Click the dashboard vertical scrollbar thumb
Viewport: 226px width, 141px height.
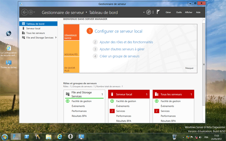point(204,65)
